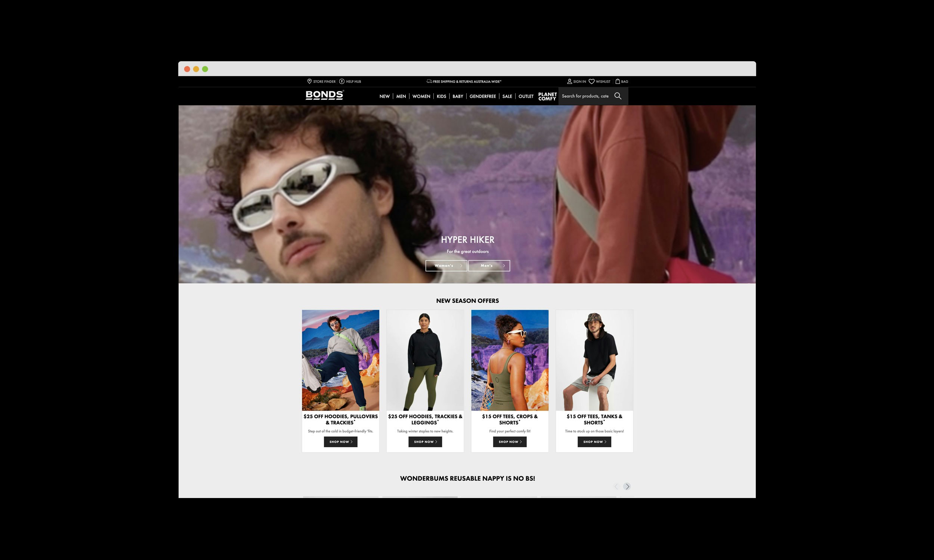934x560 pixels.
Task: Open the shopping bag icon
Action: 618,81
